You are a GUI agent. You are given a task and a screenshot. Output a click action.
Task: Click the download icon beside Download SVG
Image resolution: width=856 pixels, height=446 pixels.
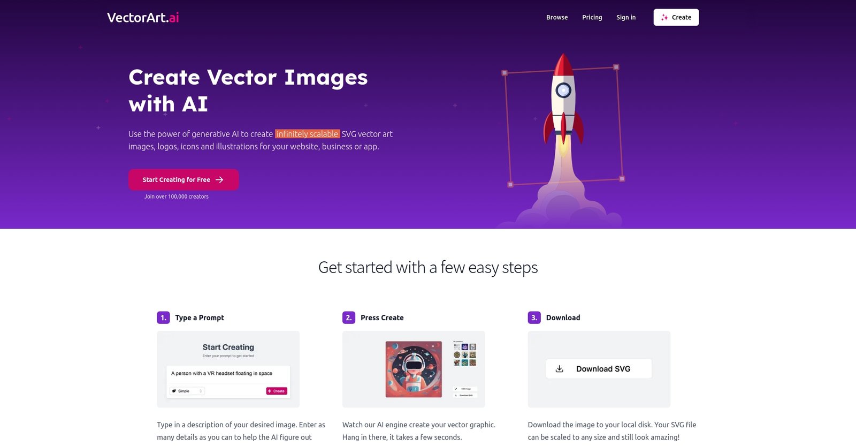[560, 369]
